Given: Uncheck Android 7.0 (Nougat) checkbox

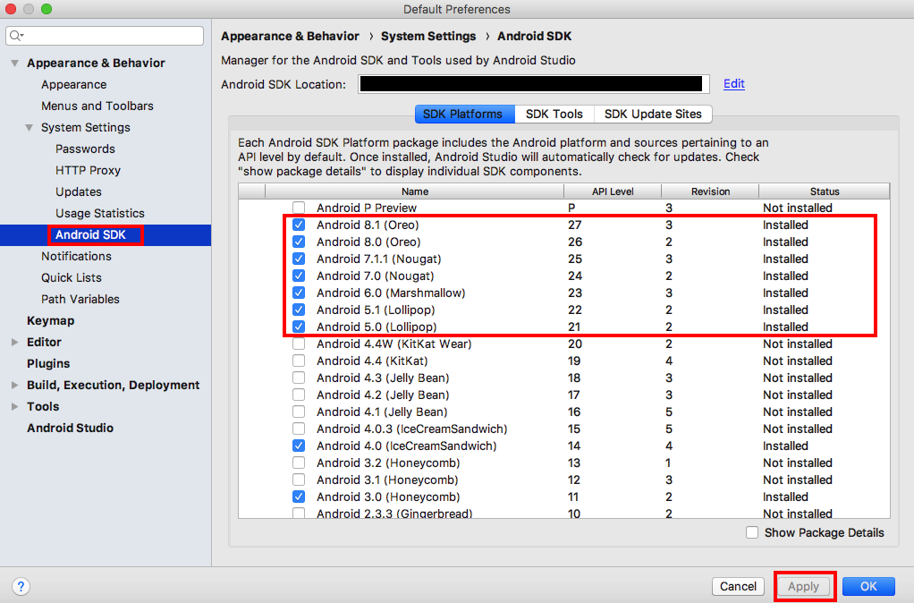Looking at the screenshot, I should pyautogui.click(x=299, y=276).
